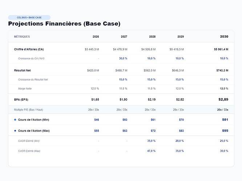Click the blue dot beside Cours de l'Action (Min)

point(15,120)
